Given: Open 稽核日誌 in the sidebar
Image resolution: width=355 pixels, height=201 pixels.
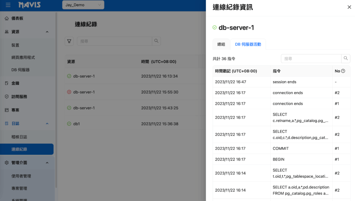Looking at the screenshot, I should coord(19,137).
